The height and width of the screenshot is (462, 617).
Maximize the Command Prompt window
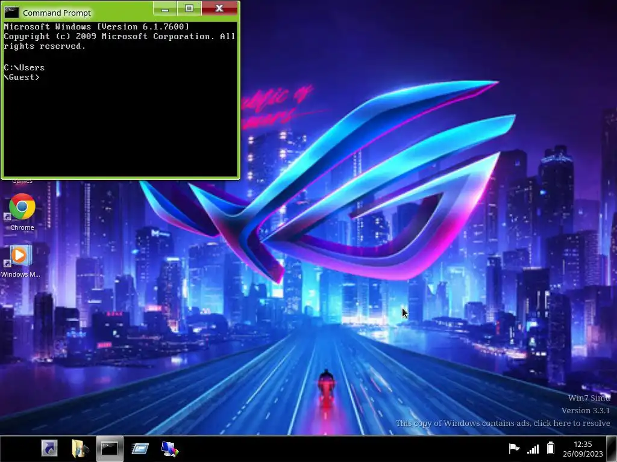click(x=189, y=8)
